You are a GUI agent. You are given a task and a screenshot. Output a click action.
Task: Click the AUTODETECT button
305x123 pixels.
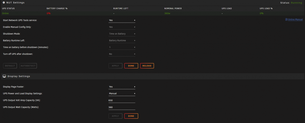point(28,66)
